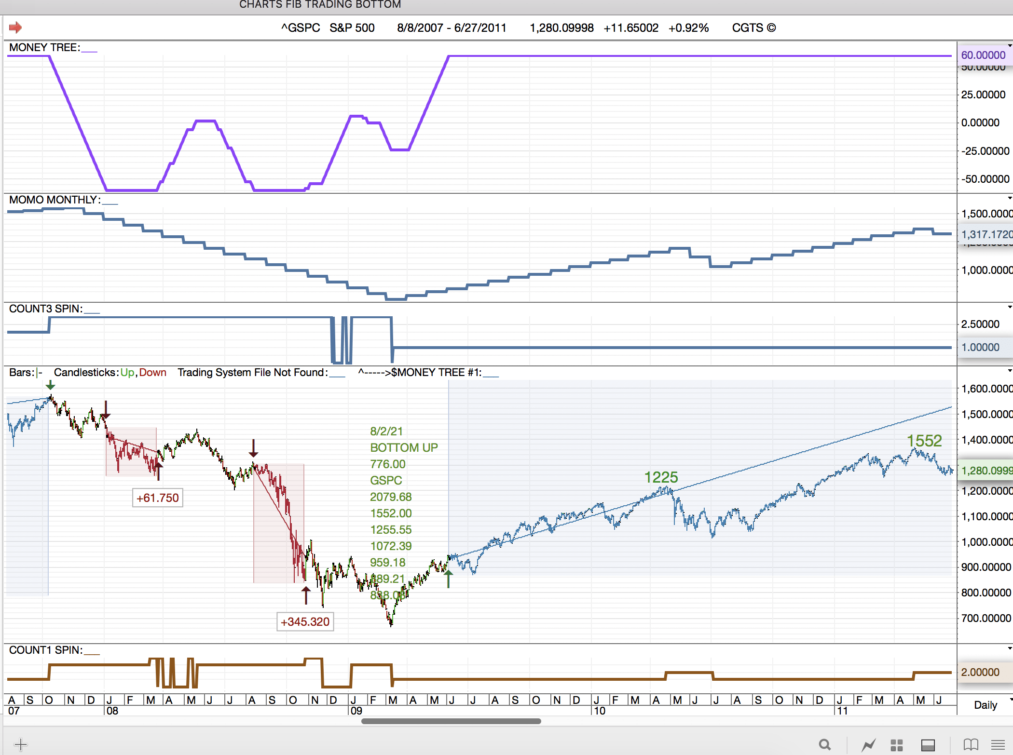1013x755 pixels.
Task: Click the line chart drawing icon
Action: pyautogui.click(x=869, y=745)
